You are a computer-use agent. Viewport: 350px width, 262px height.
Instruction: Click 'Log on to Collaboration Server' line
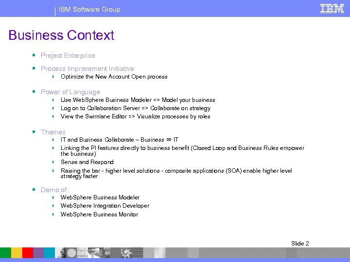(136, 108)
